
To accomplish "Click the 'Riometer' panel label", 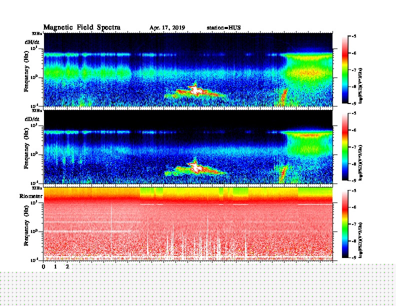I will point(31,196).
